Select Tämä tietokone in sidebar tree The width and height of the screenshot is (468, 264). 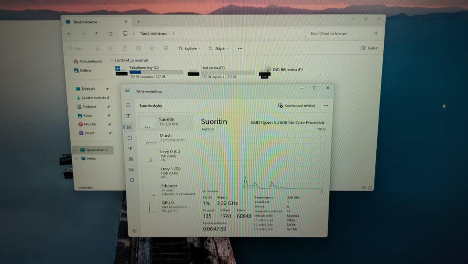[93, 150]
